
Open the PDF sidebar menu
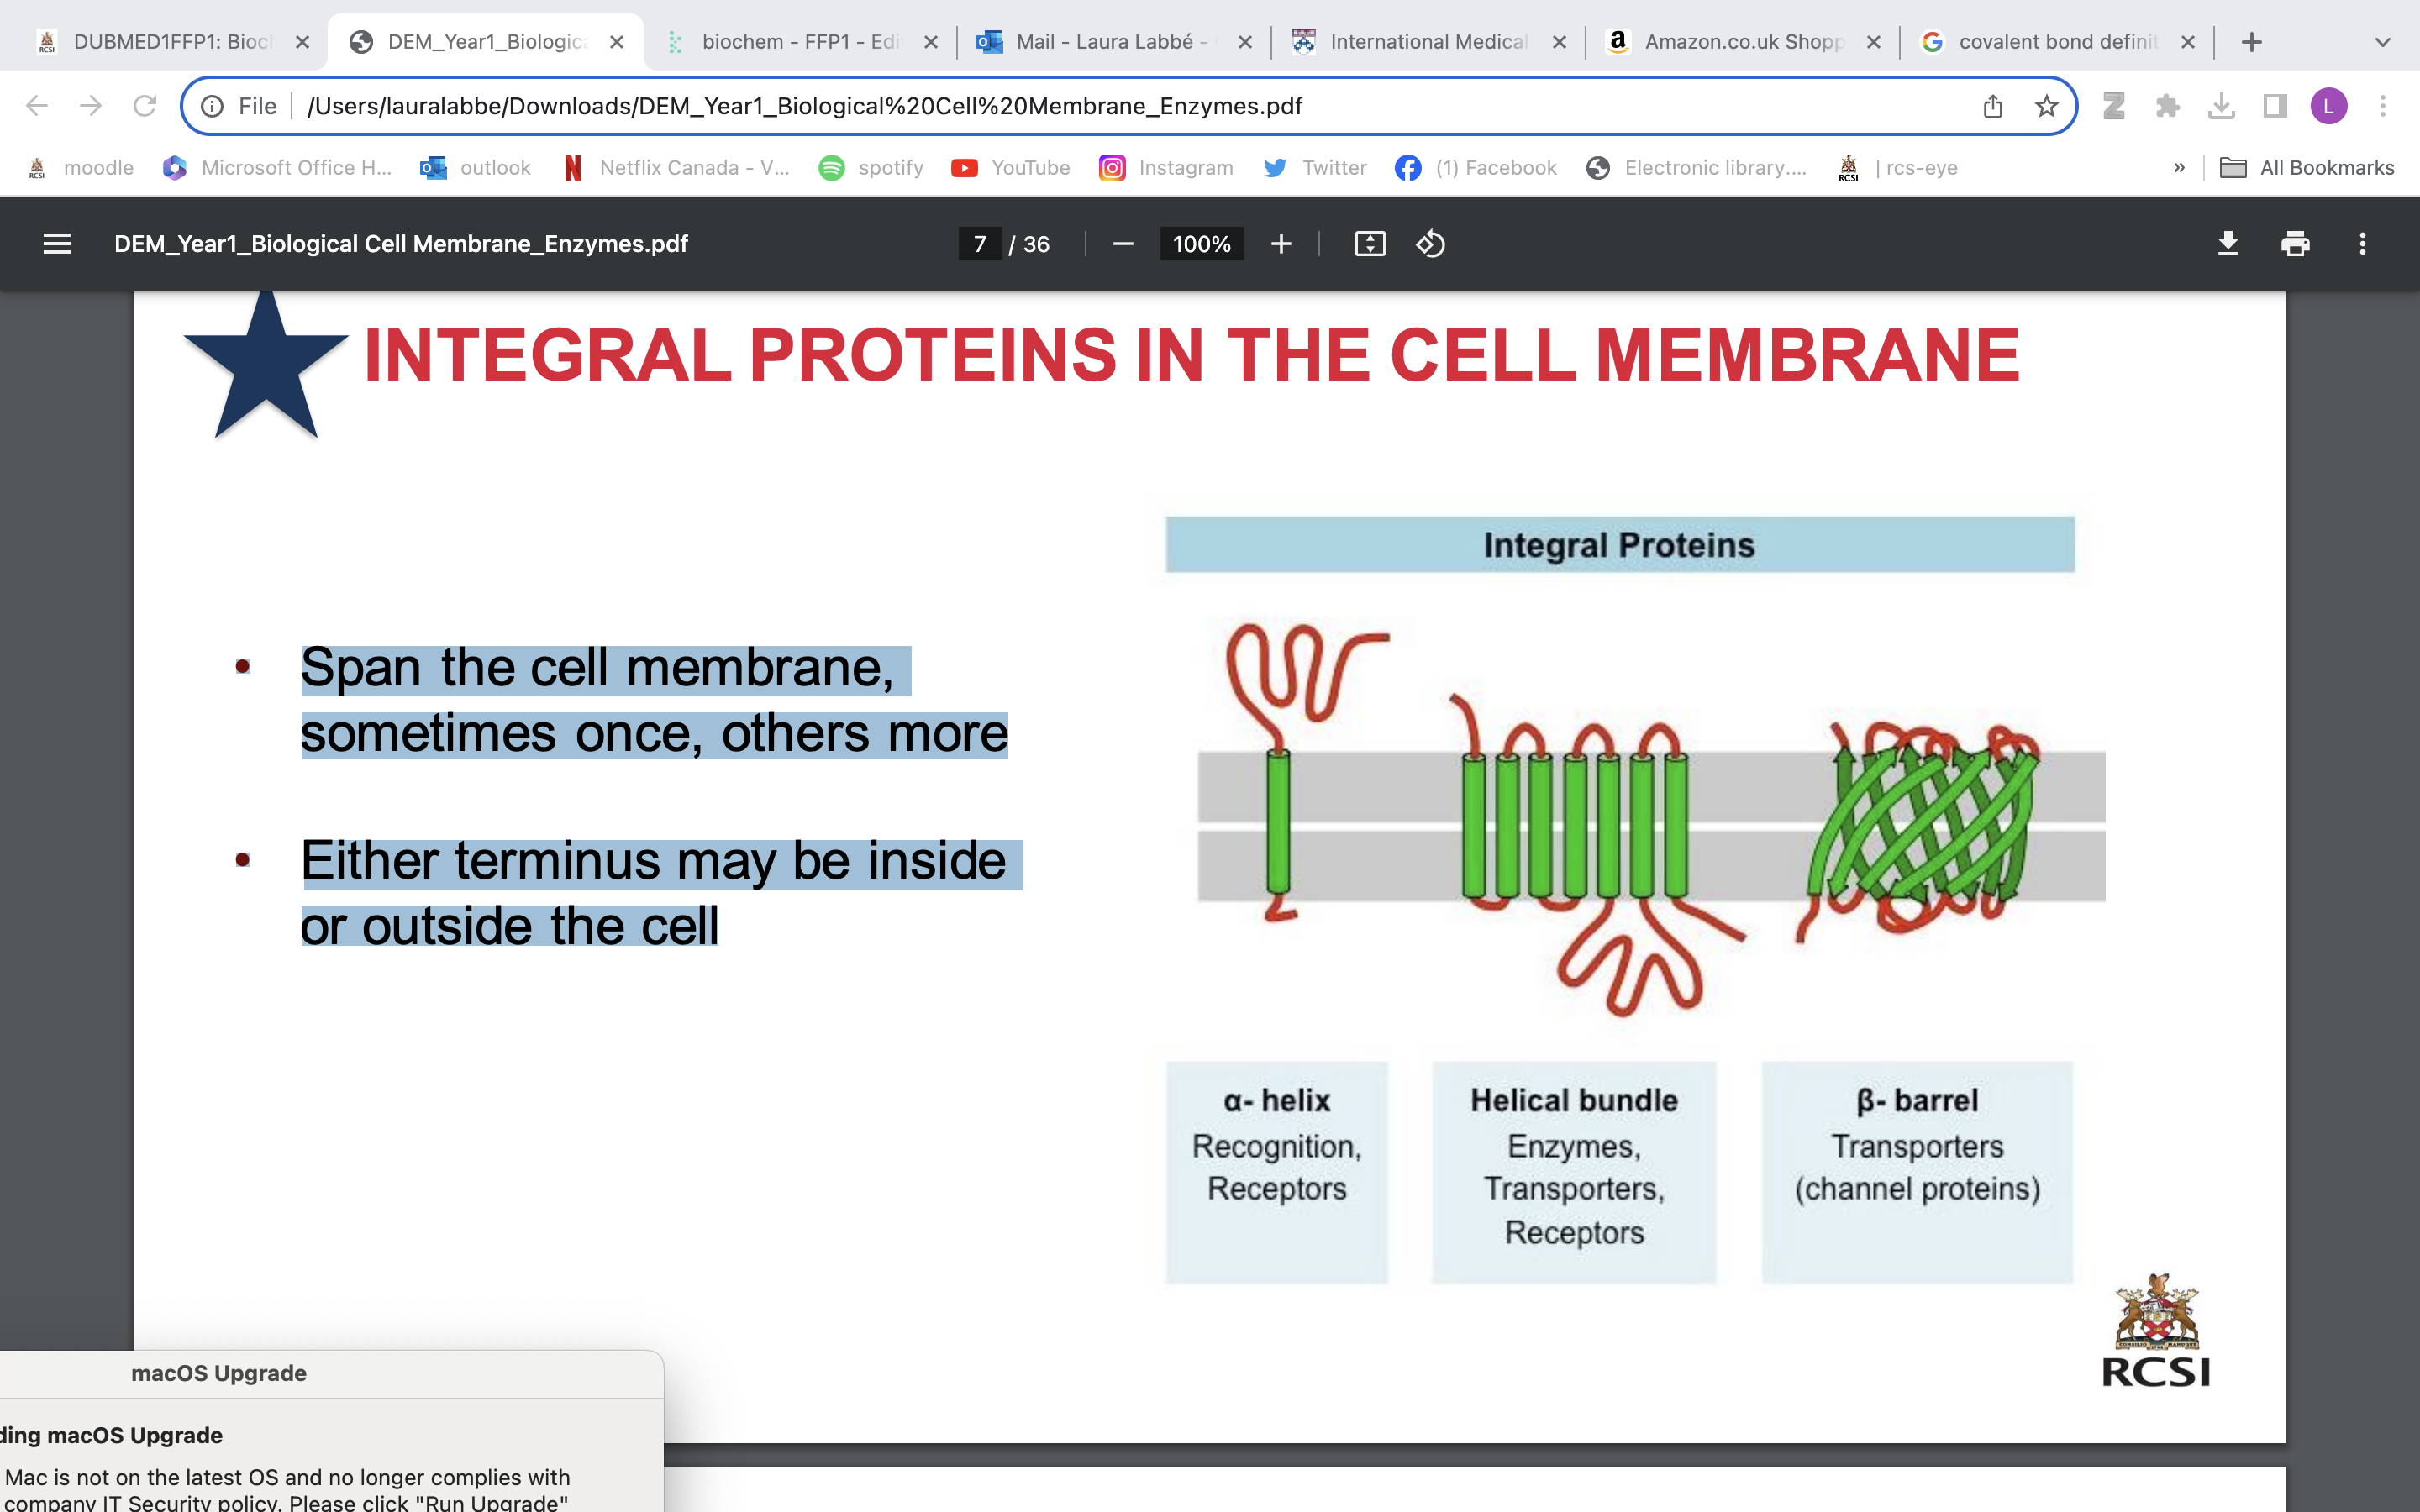57,243
